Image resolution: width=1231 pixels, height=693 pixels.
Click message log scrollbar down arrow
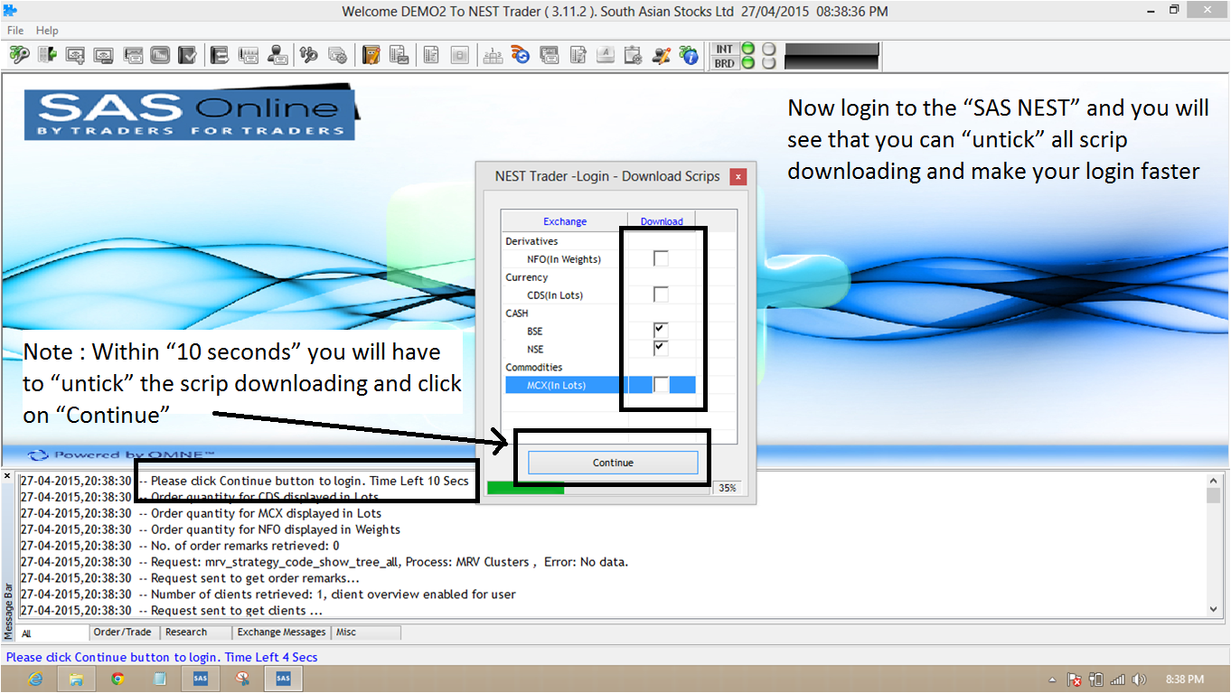1214,610
